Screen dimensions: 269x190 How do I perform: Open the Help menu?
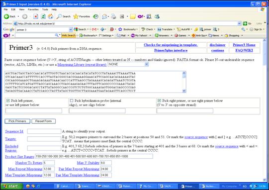54,9
